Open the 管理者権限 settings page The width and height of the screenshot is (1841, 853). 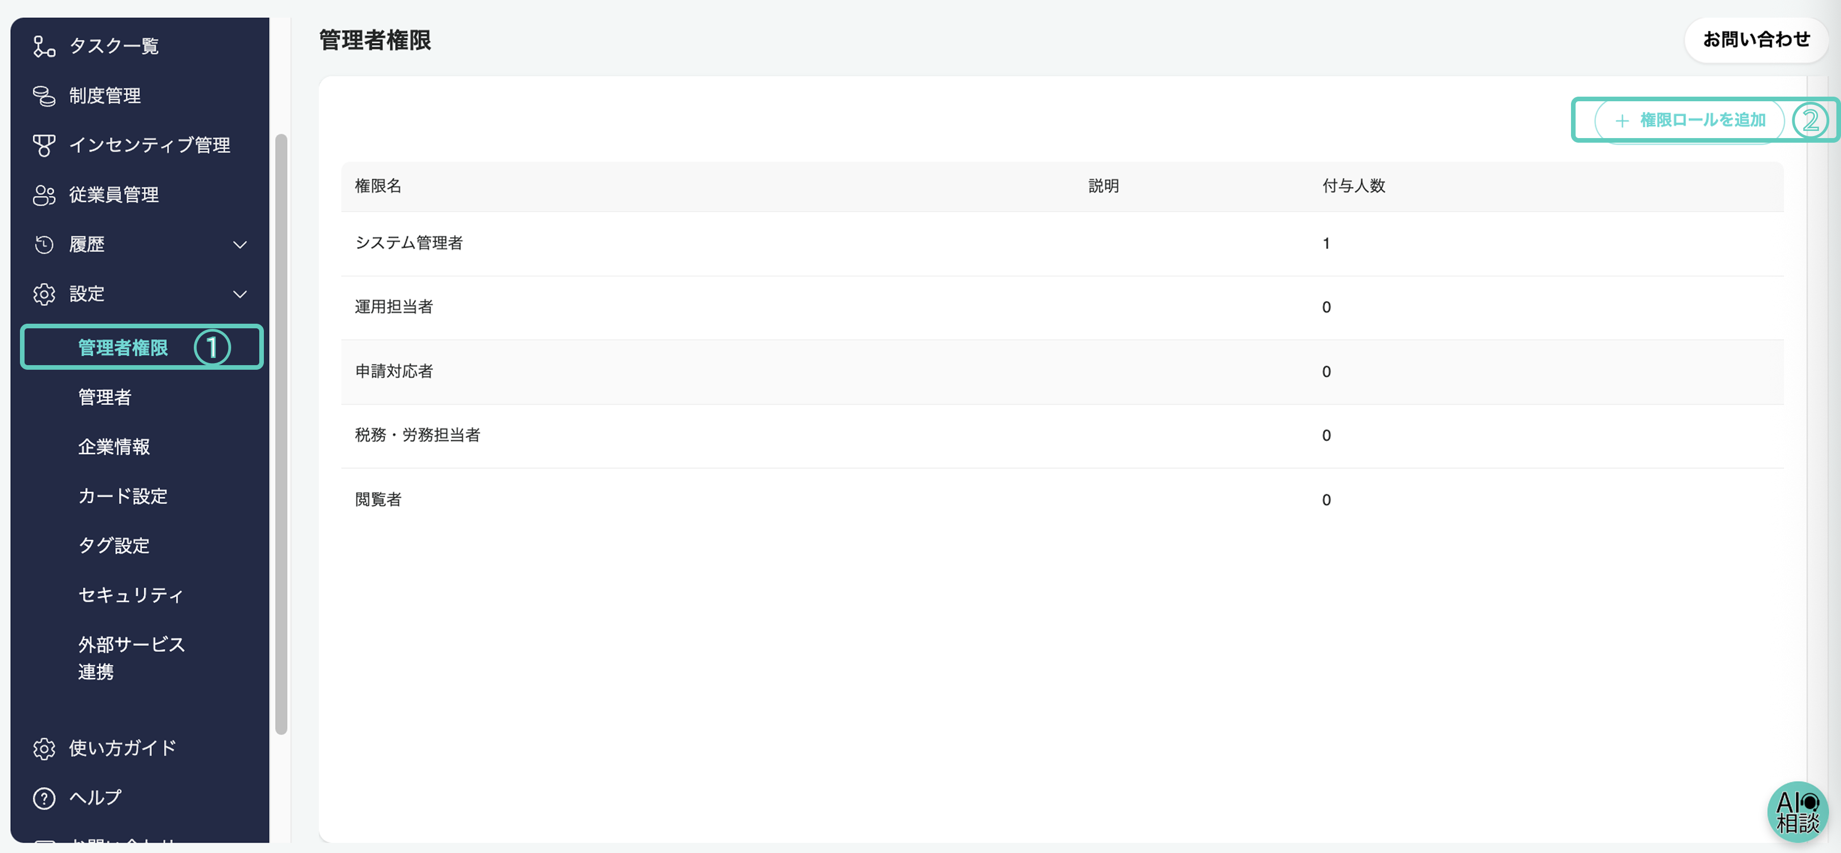[123, 348]
